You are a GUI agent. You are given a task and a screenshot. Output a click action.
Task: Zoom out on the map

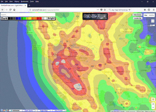click(x=153, y=107)
